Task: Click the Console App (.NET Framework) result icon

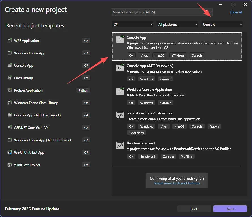Action: (x=120, y=68)
